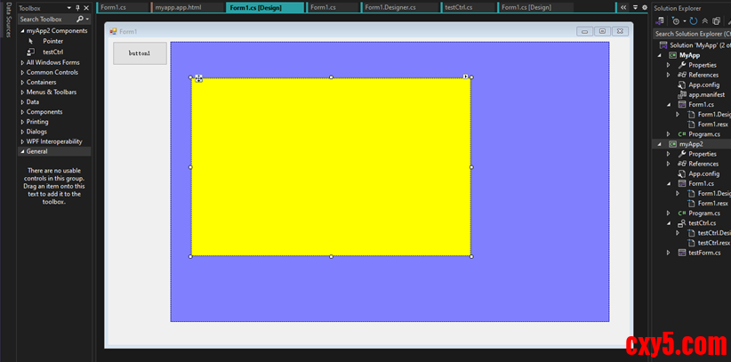This screenshot has height=362, width=731.
Task: Toggle the Toolbox auto-hide pin
Action: coord(77,8)
